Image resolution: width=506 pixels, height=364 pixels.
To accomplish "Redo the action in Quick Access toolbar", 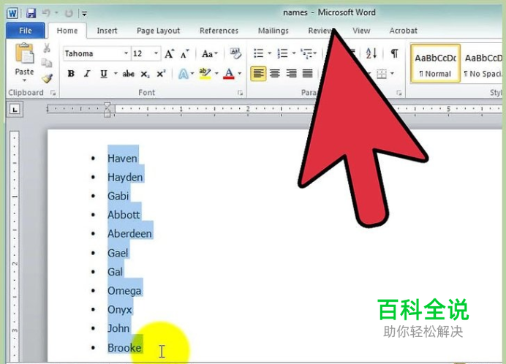I will [x=69, y=13].
